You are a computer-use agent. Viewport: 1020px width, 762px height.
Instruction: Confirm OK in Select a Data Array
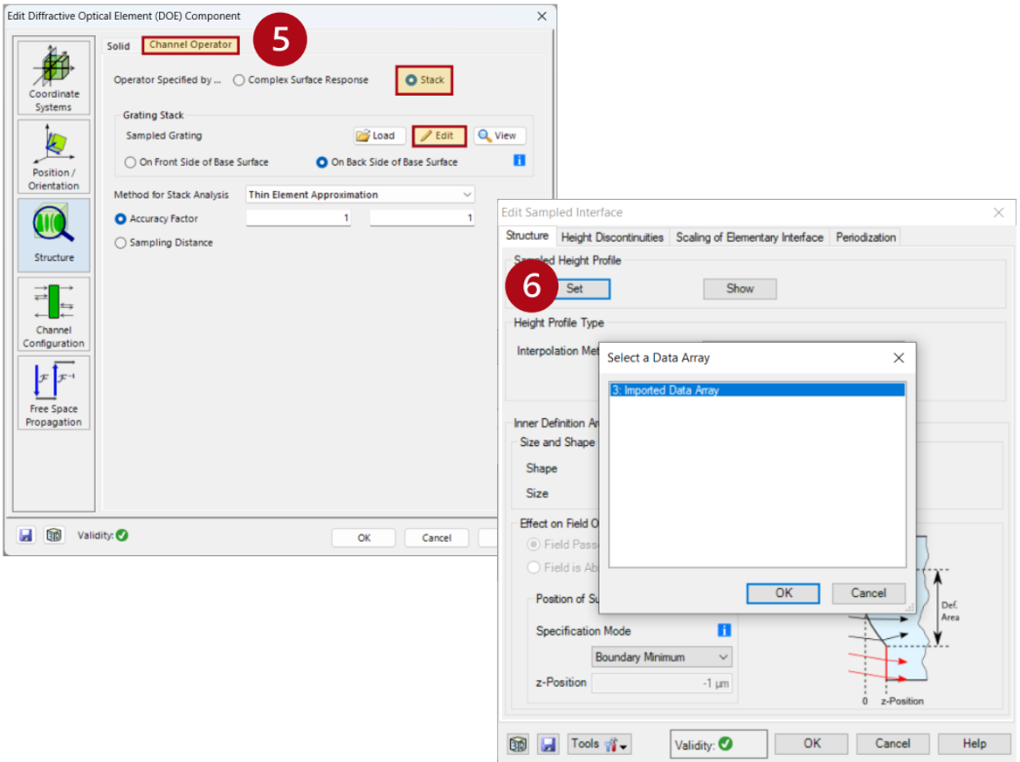pyautogui.click(x=783, y=593)
